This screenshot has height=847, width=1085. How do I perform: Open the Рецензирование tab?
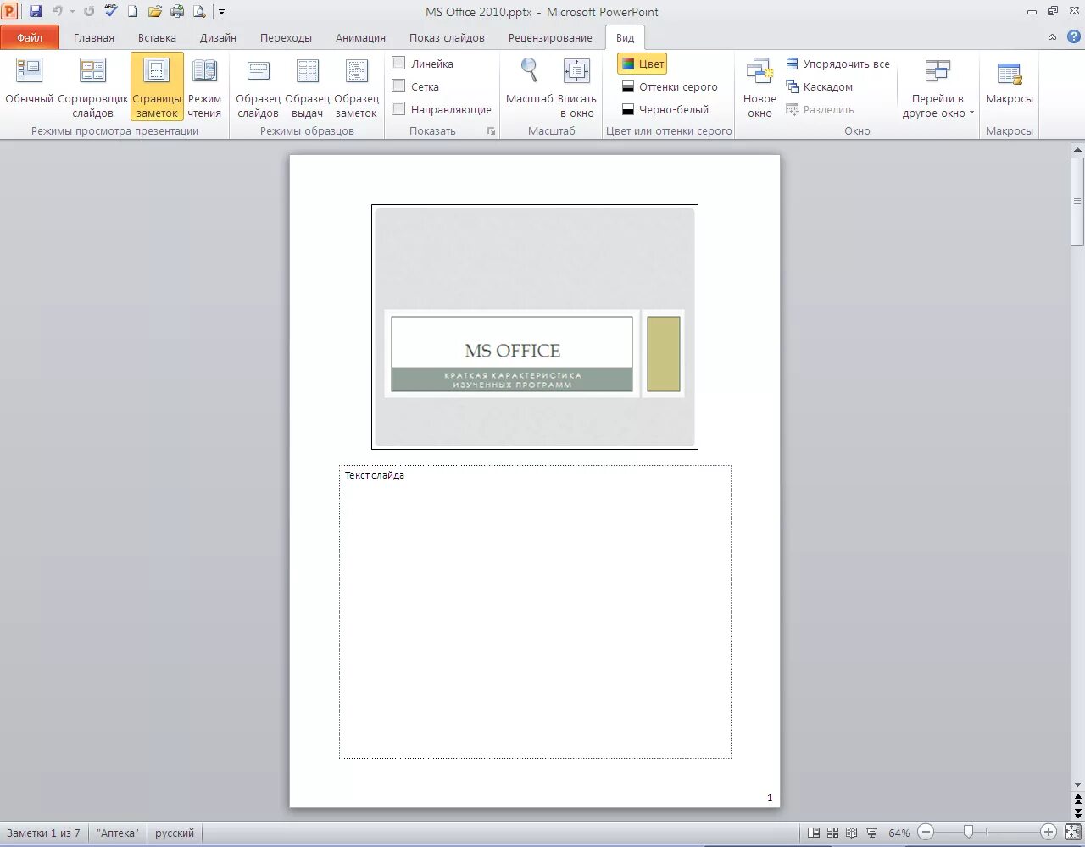(x=550, y=37)
